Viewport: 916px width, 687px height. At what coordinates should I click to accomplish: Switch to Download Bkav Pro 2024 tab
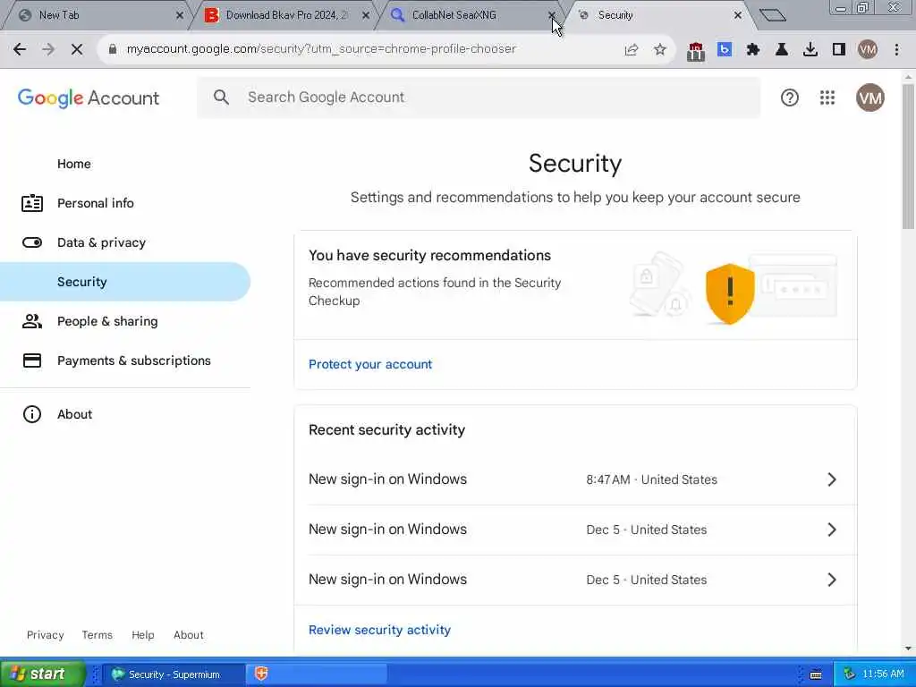click(286, 15)
